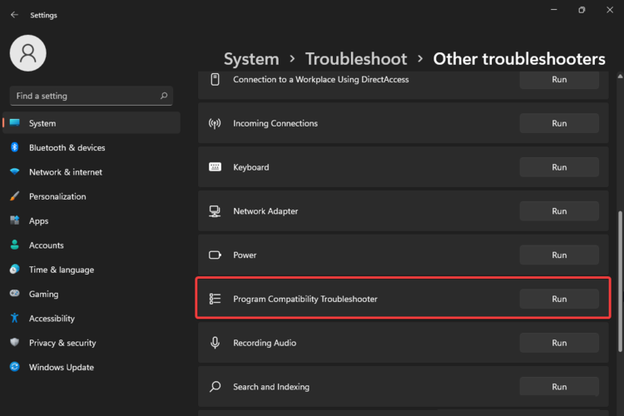Click the back arrow in Settings header

[14, 15]
